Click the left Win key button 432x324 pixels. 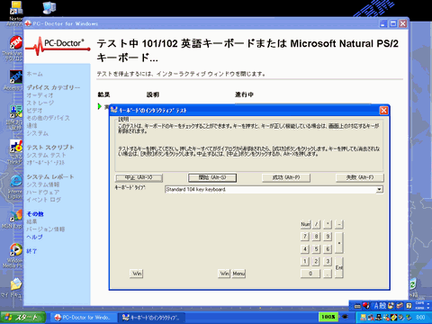tap(137, 274)
